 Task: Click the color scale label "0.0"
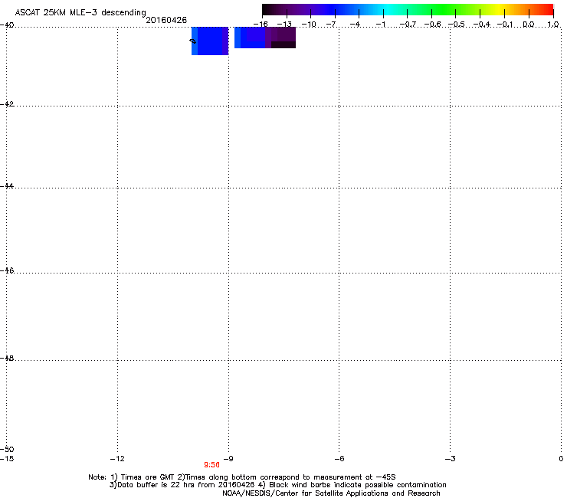click(529, 25)
